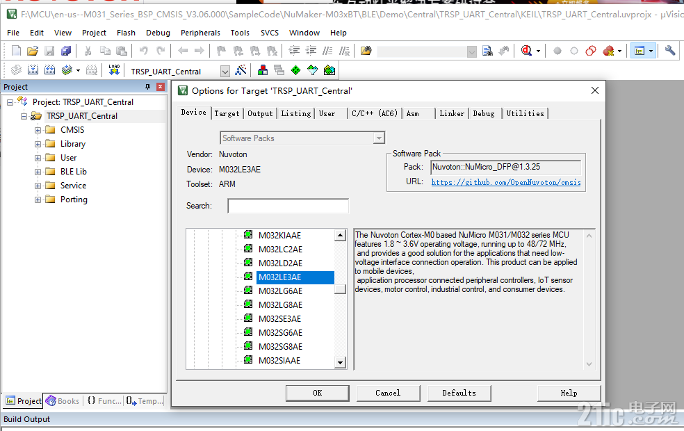Switch to the Target tab
The width and height of the screenshot is (684, 431).
(x=227, y=113)
